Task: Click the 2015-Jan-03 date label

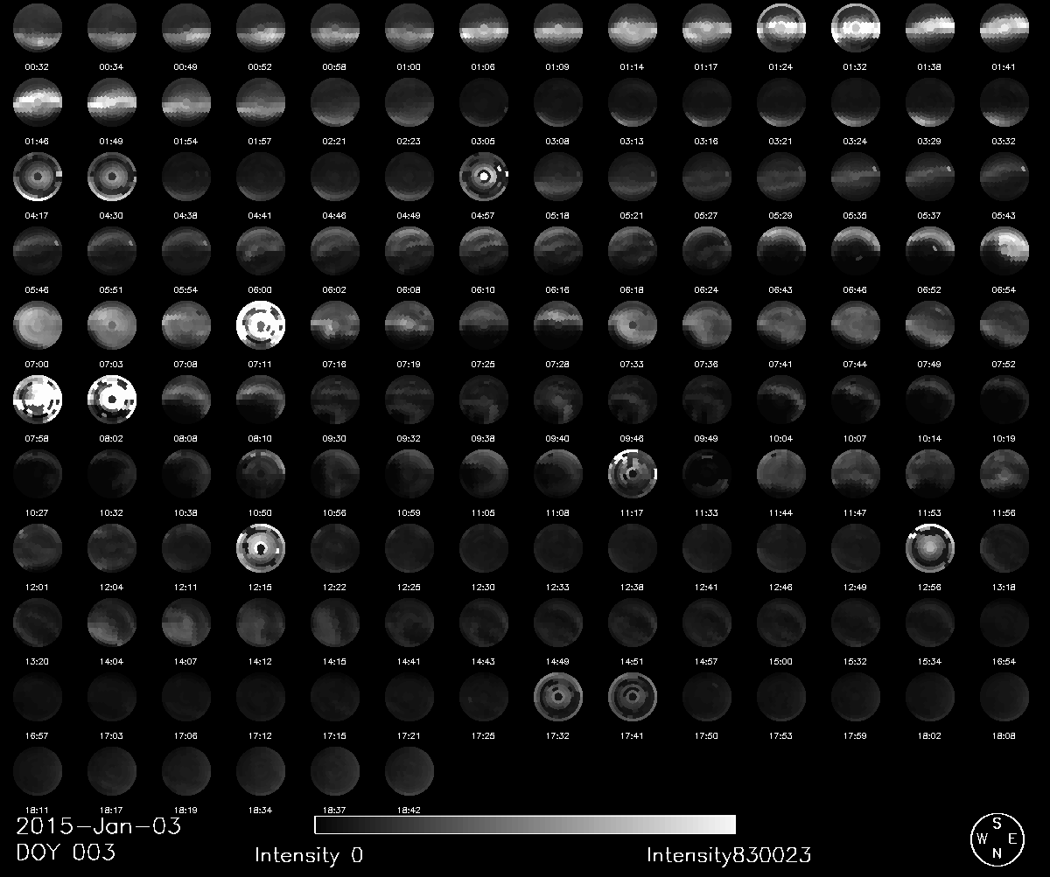Action: click(x=99, y=825)
